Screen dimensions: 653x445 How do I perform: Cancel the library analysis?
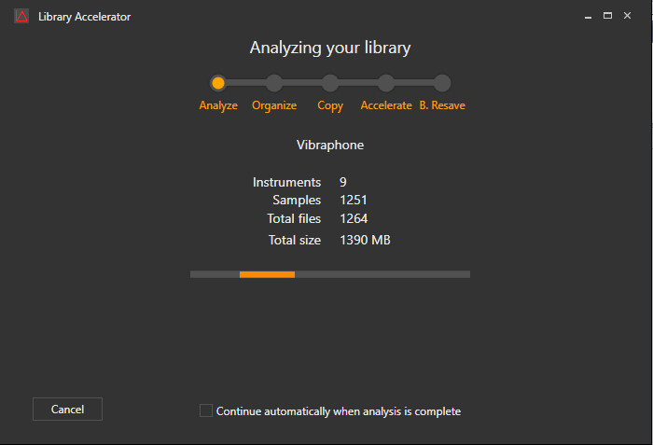[x=67, y=410]
